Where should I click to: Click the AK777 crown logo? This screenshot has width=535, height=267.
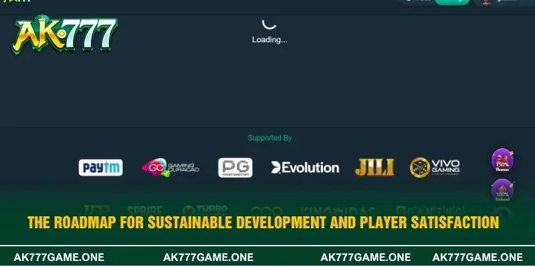coord(64,34)
